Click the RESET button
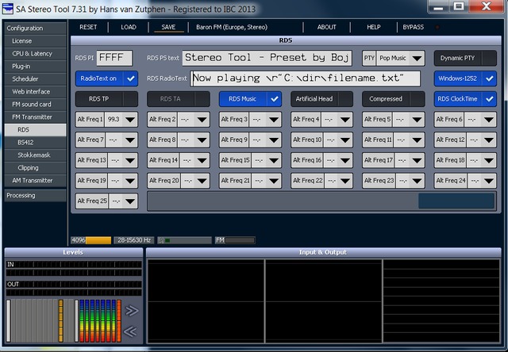 coord(88,27)
